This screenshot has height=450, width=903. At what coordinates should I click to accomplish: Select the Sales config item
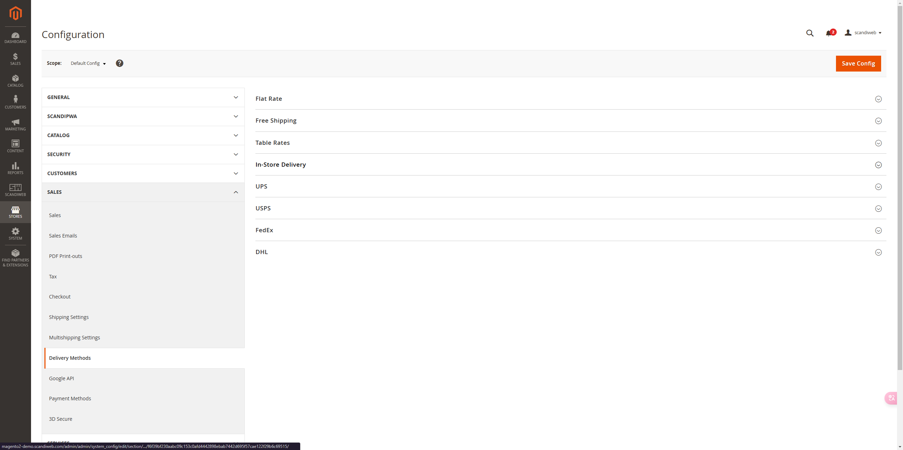(145, 215)
